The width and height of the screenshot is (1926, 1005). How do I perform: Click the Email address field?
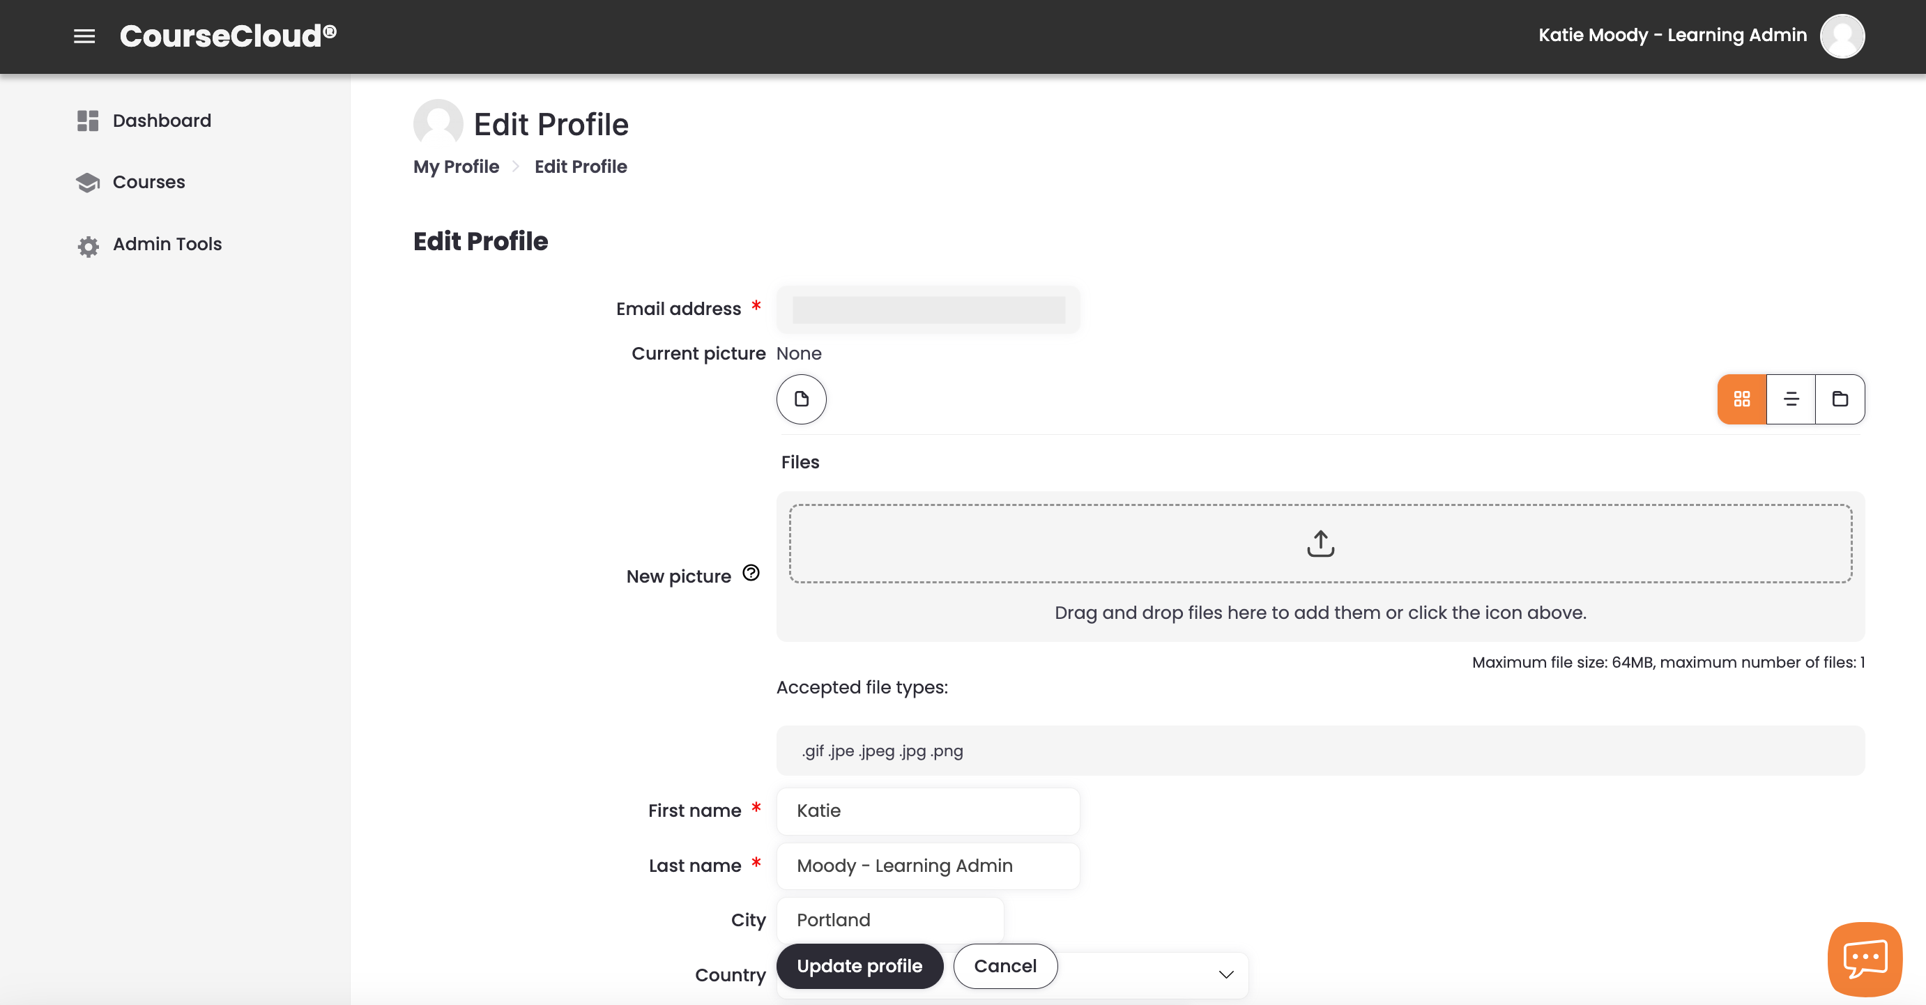928,309
